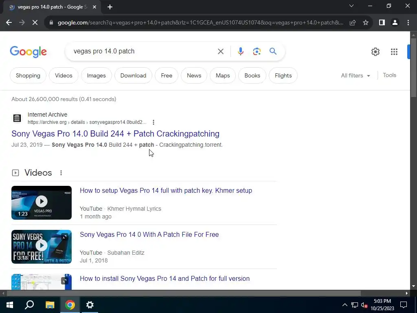Image resolution: width=417 pixels, height=313 pixels.
Task: Toggle the Chrome side panel
Action: (x=382, y=23)
